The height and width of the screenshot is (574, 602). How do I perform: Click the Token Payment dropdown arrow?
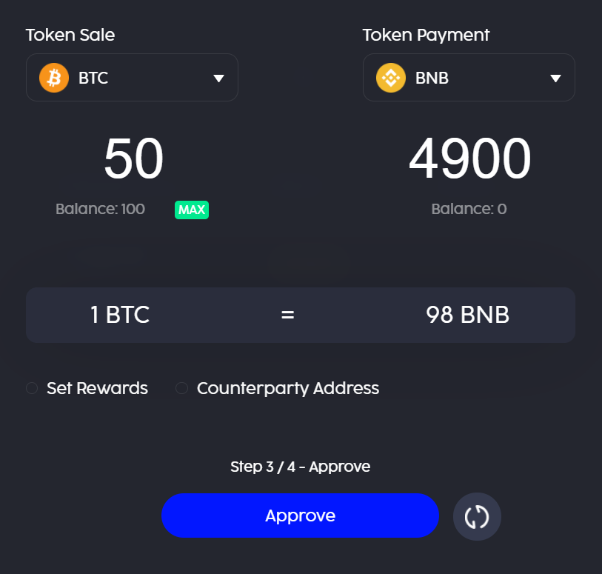pyautogui.click(x=555, y=79)
